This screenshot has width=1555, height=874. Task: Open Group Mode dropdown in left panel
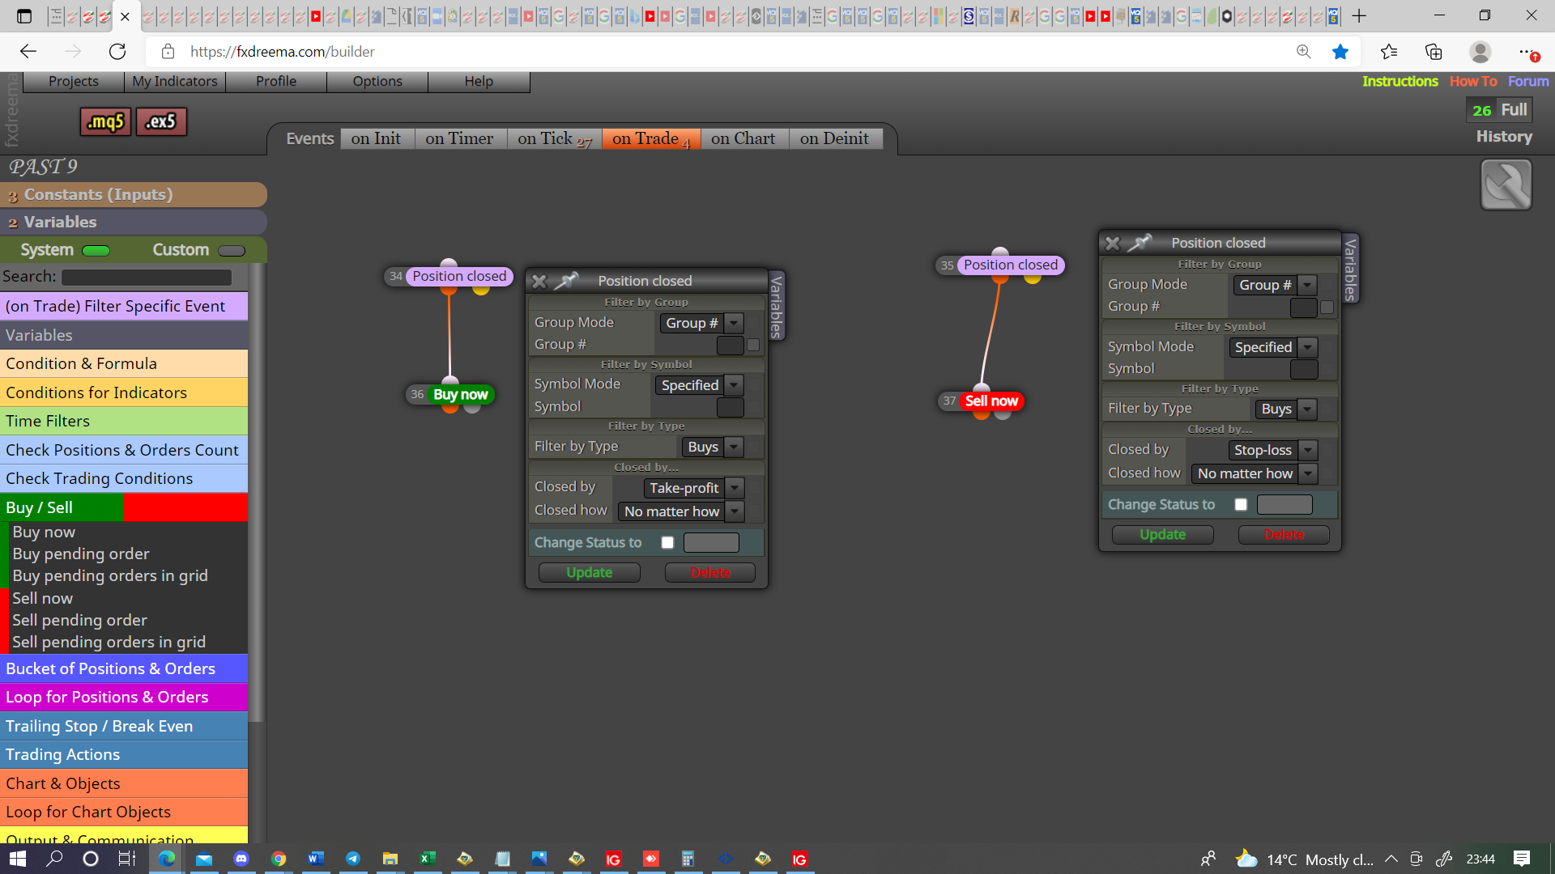coord(701,323)
